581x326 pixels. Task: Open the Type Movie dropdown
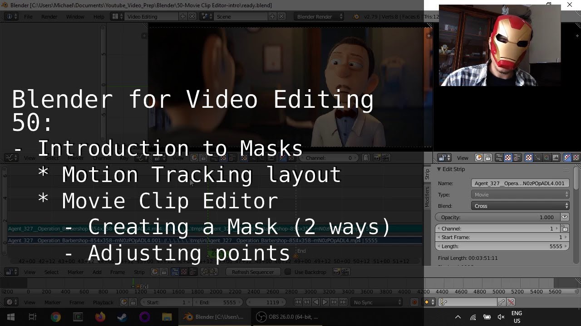(x=520, y=195)
